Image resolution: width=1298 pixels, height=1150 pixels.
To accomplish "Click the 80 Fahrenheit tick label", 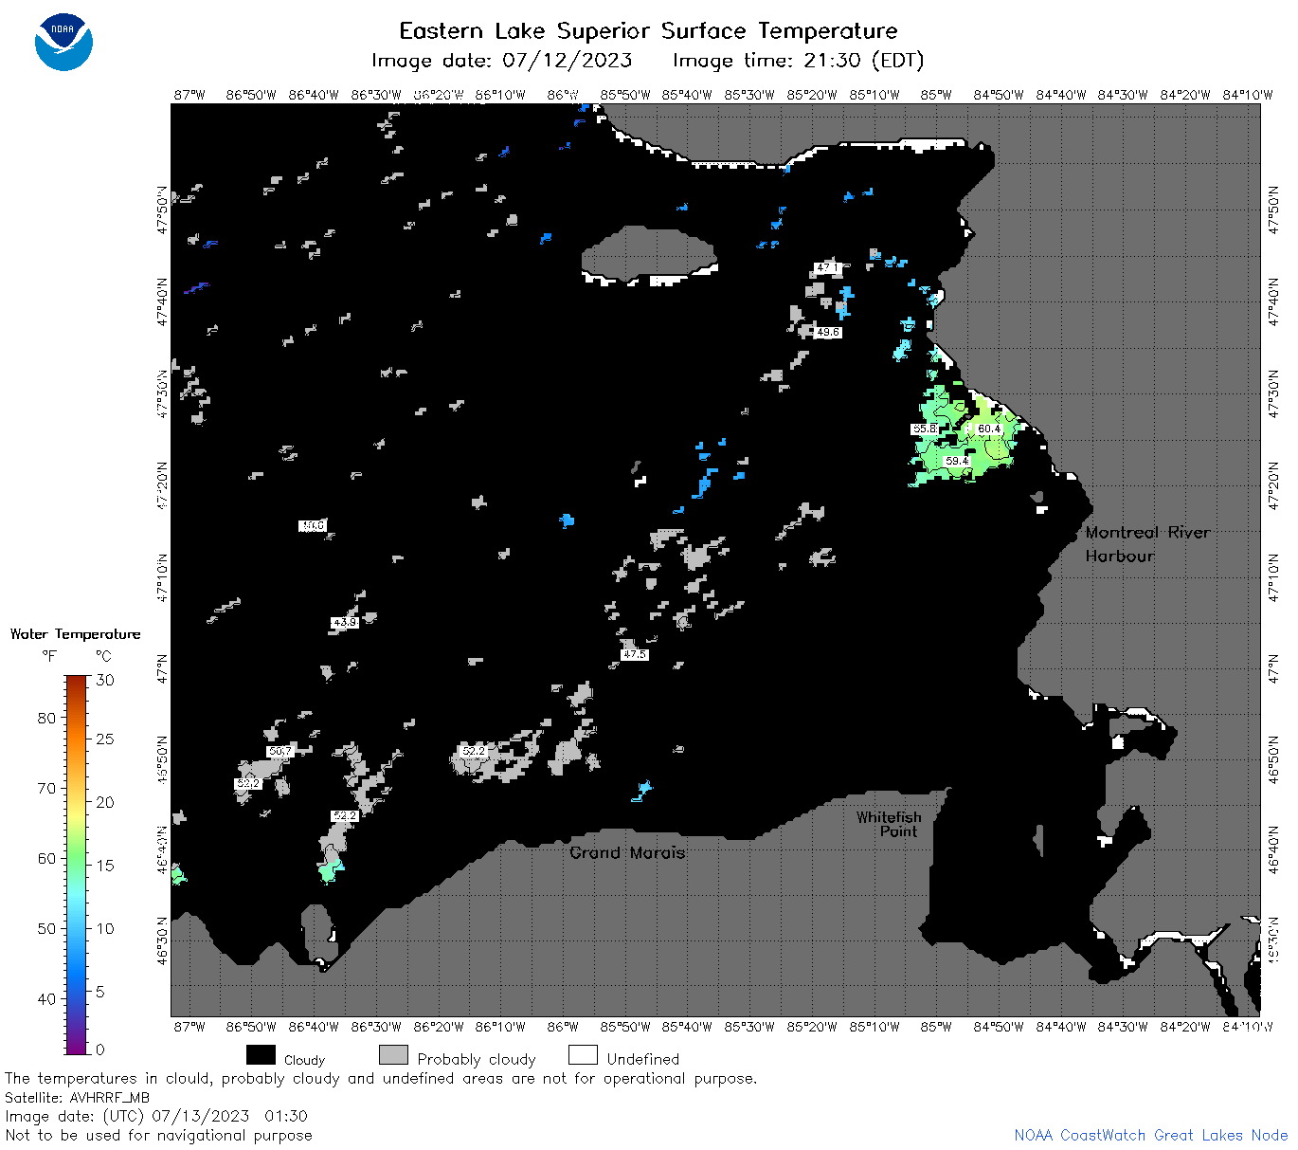I will pyautogui.click(x=46, y=718).
